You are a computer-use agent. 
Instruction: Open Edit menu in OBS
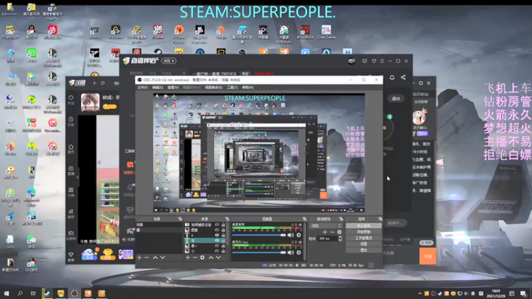coord(158,88)
